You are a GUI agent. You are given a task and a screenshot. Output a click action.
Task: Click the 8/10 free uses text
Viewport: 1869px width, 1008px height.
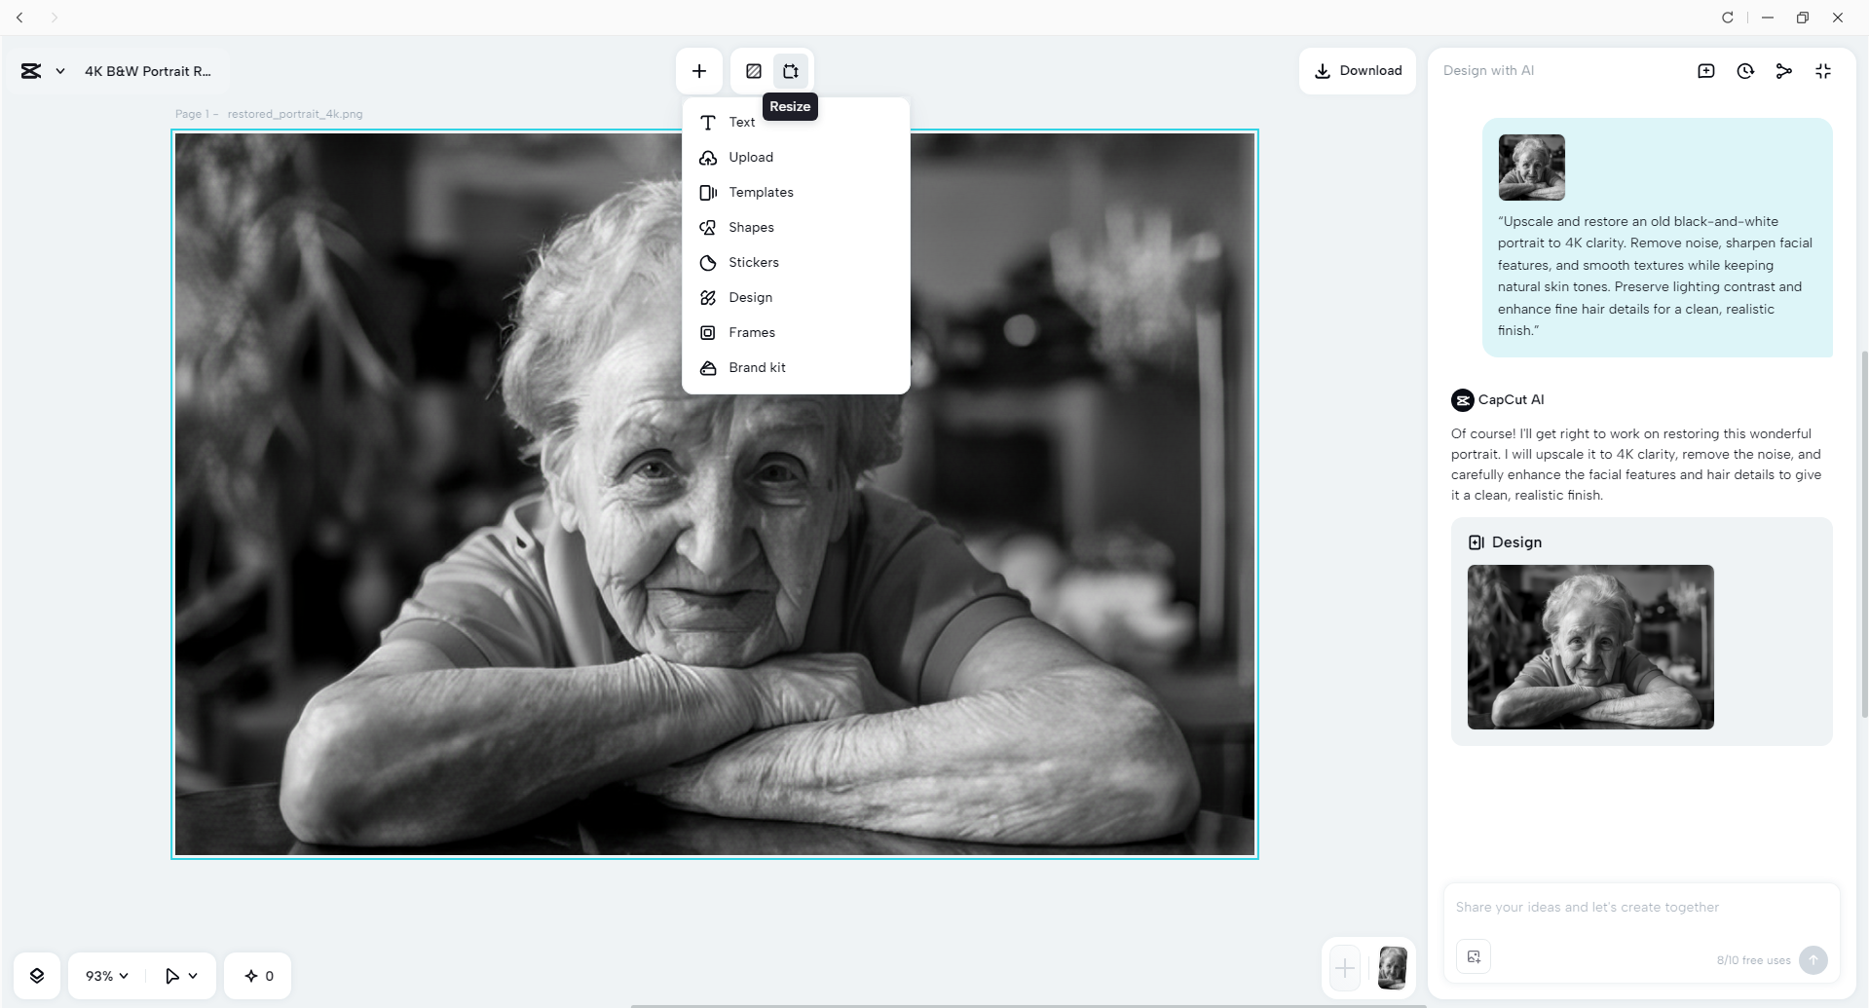(x=1753, y=960)
